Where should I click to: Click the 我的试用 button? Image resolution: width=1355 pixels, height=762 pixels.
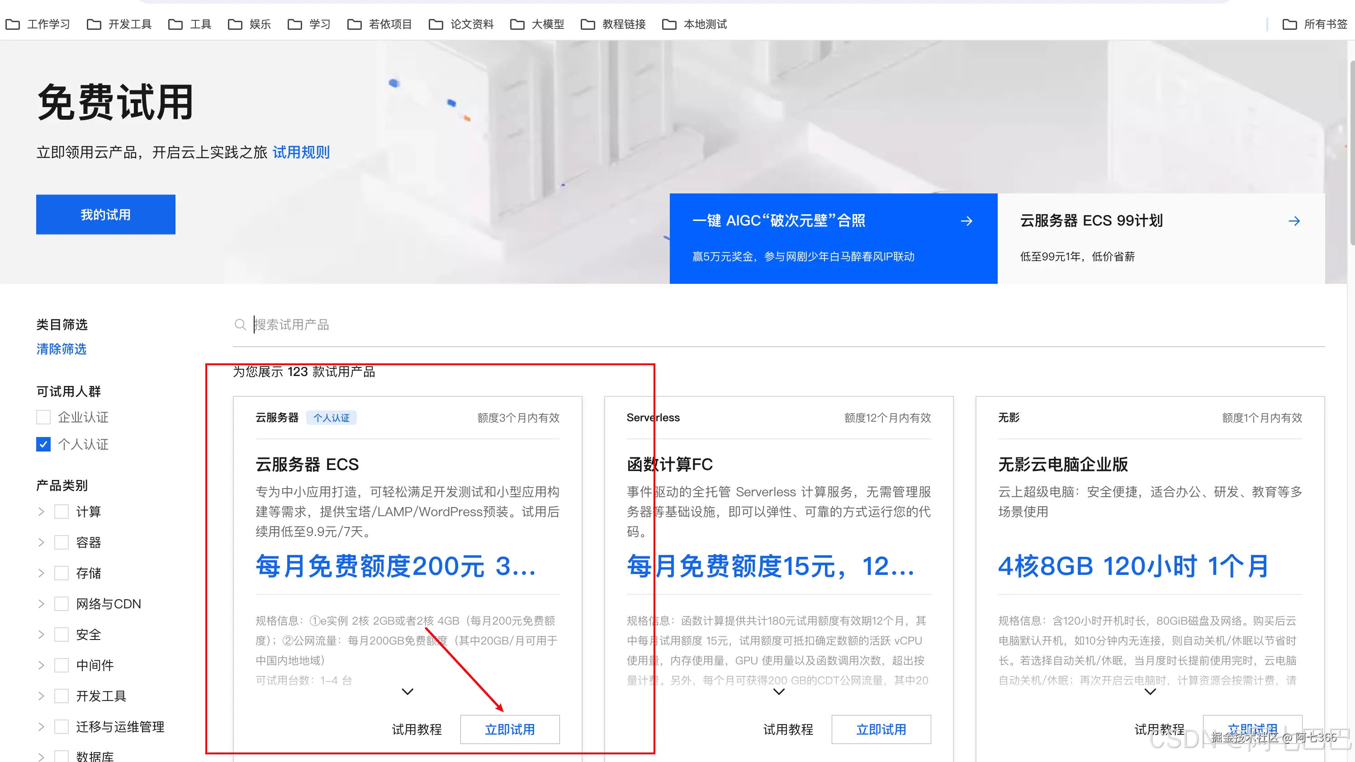(x=105, y=214)
